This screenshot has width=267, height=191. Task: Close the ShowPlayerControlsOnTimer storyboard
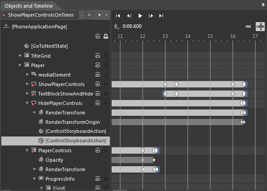[x=89, y=15]
